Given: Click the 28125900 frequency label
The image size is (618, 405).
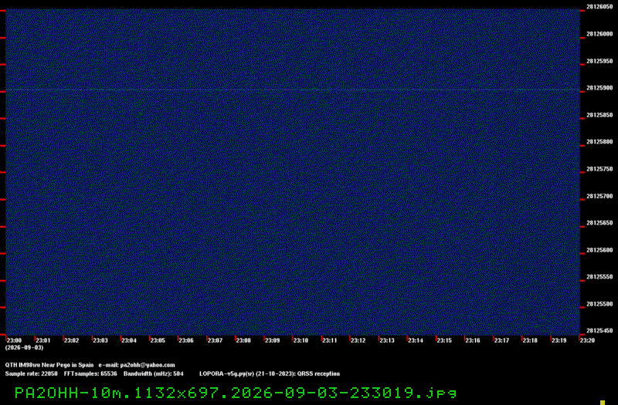Looking at the screenshot, I should coord(599,88).
